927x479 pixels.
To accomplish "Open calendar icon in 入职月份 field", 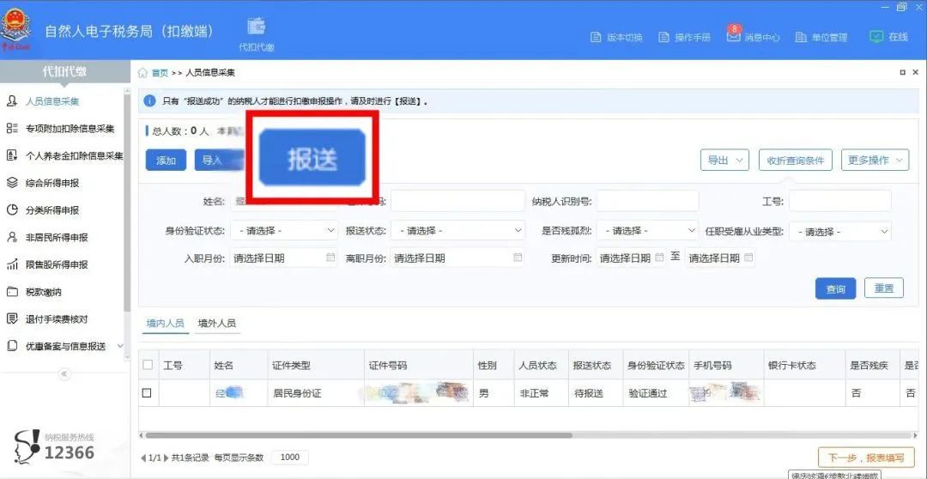I will pyautogui.click(x=330, y=258).
